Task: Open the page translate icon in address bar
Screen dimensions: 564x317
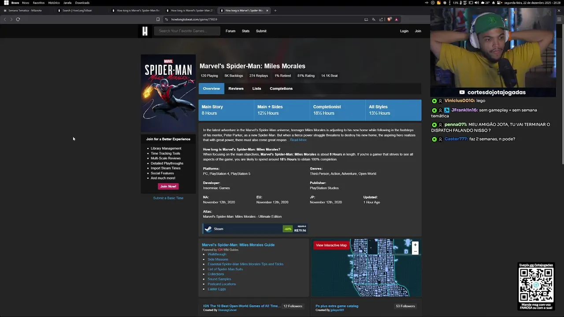Action: (x=374, y=19)
